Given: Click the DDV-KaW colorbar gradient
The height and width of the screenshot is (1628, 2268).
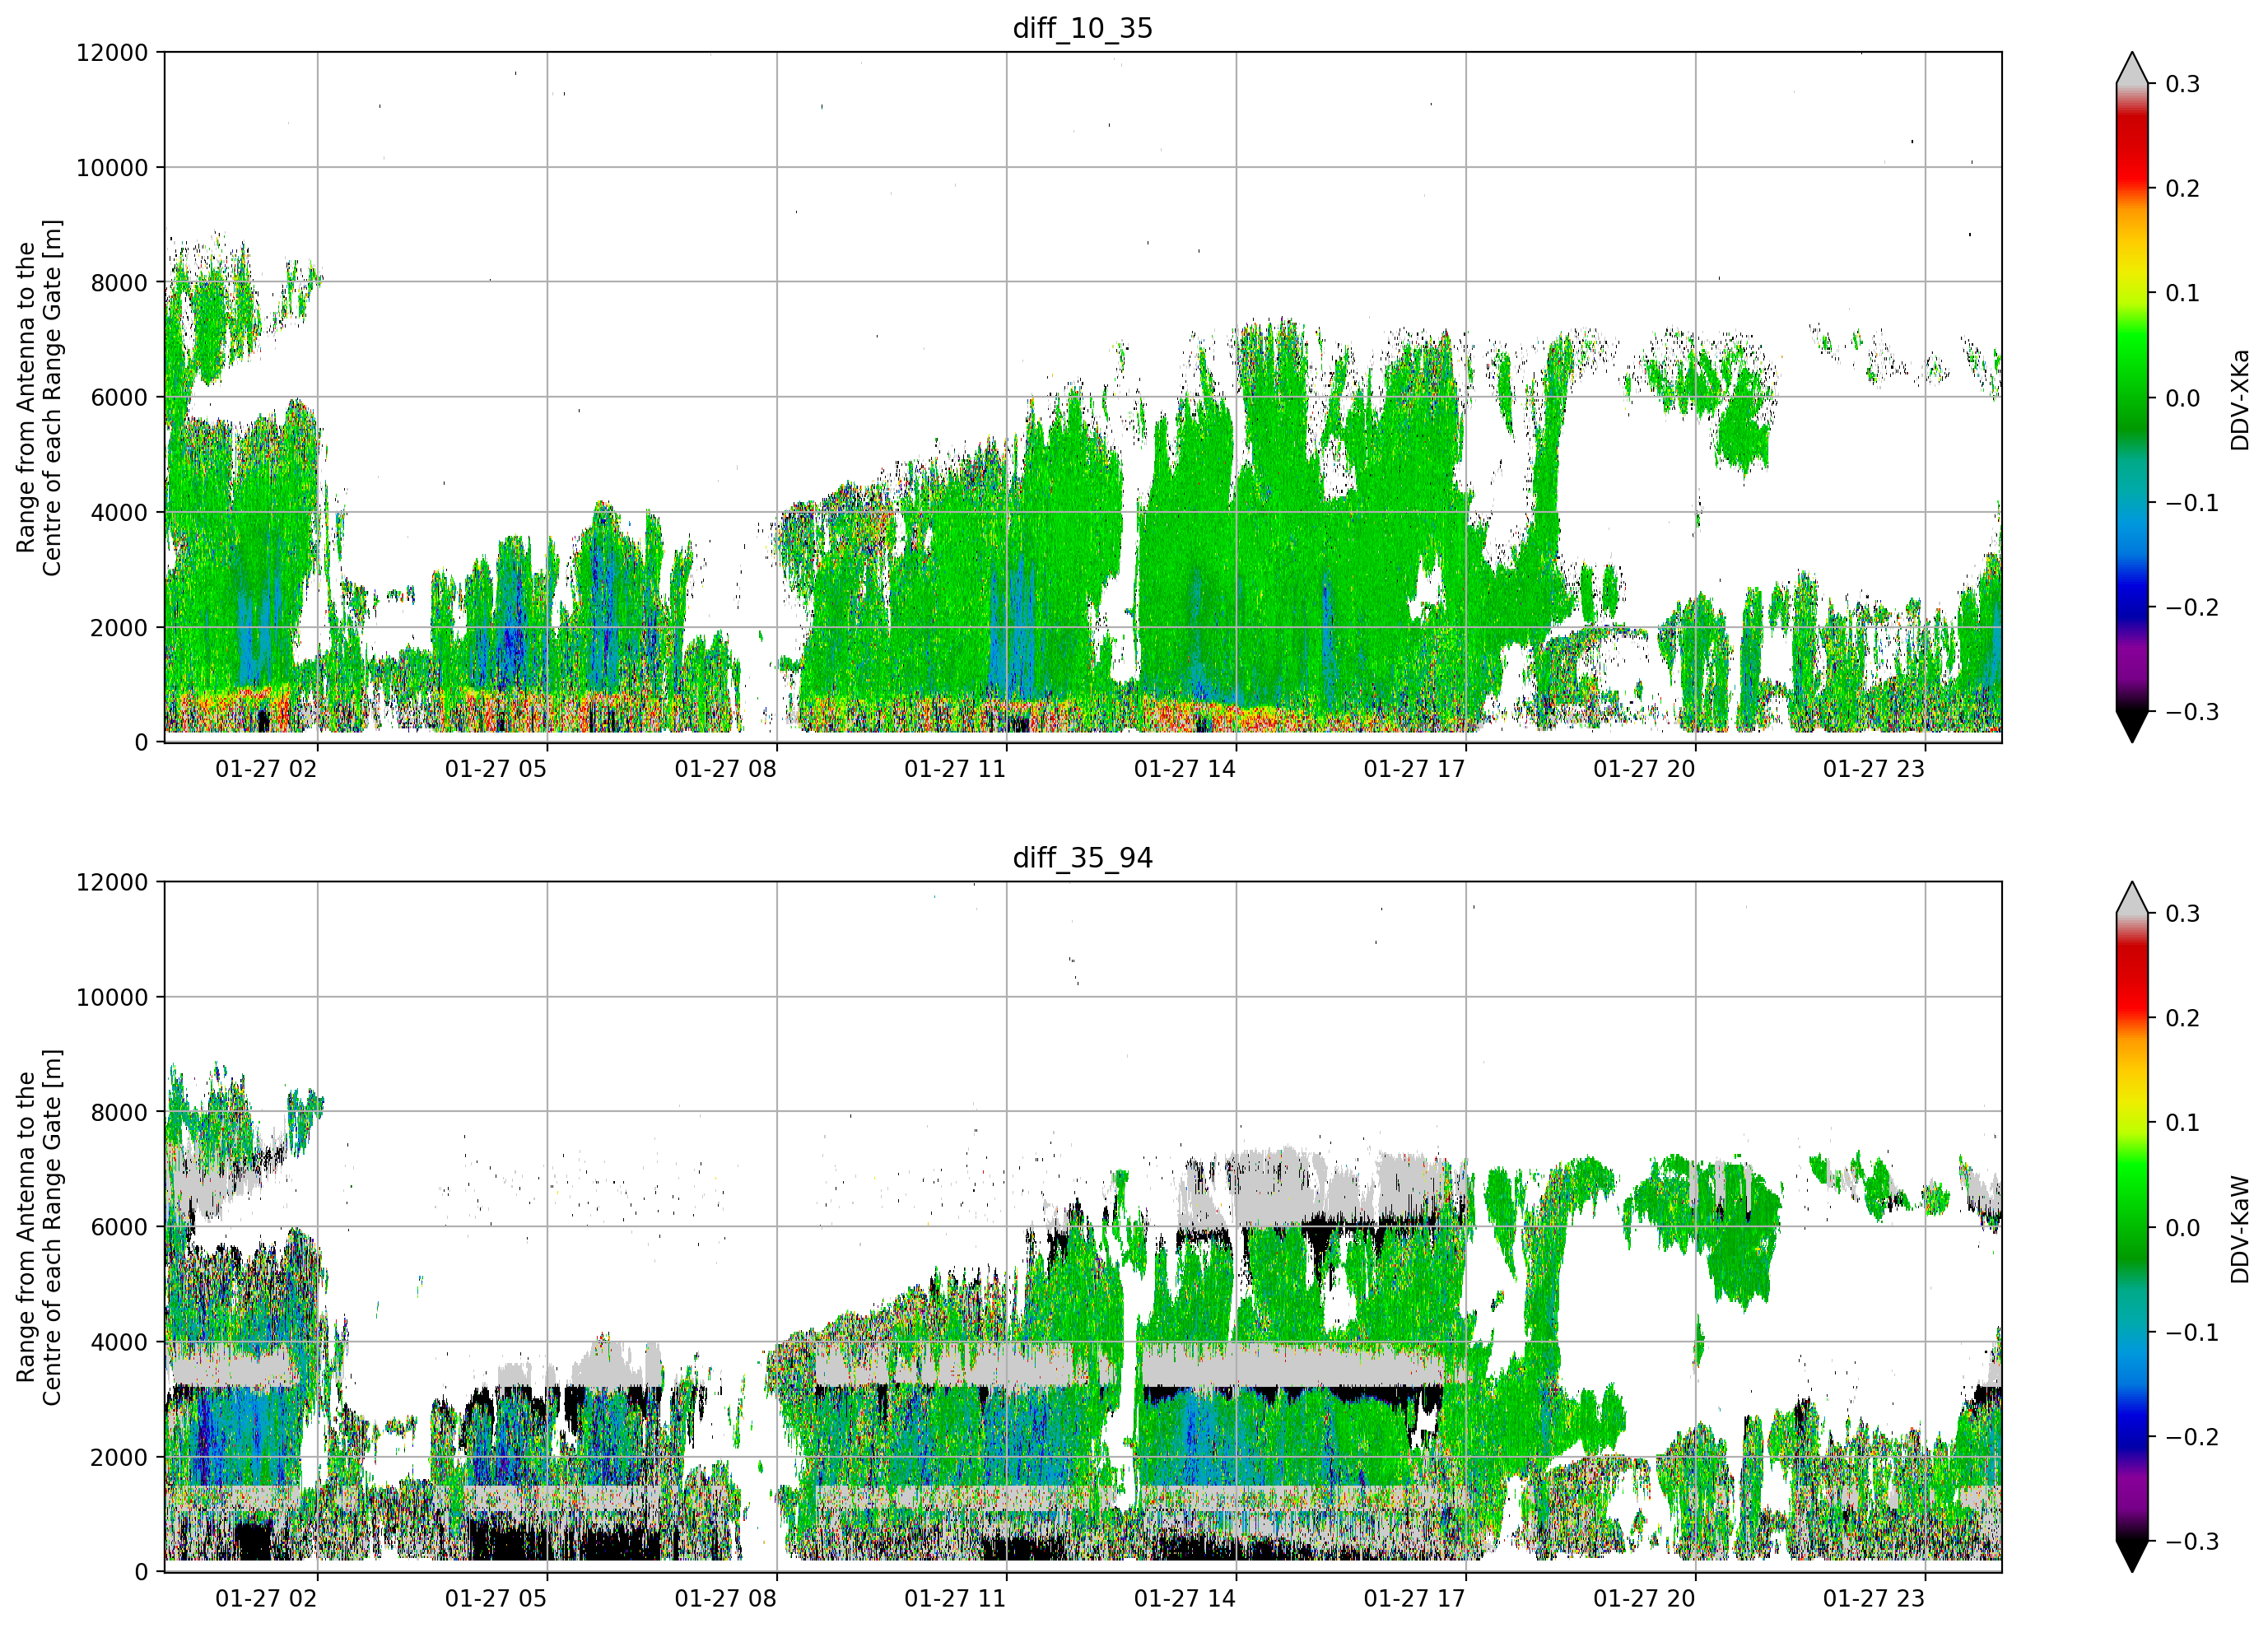Looking at the screenshot, I should coord(2132,1228).
